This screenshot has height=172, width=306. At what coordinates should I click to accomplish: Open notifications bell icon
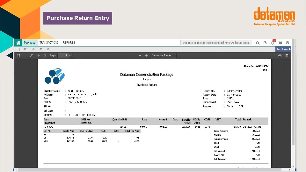[273, 43]
